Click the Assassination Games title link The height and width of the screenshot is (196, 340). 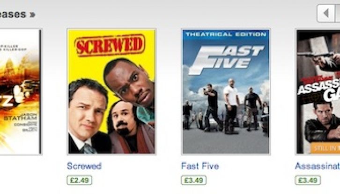click(318, 166)
